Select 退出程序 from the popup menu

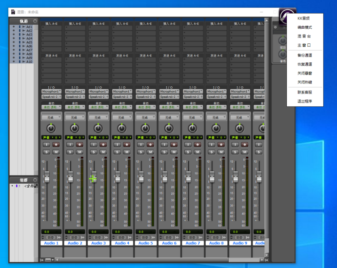pos(305,101)
